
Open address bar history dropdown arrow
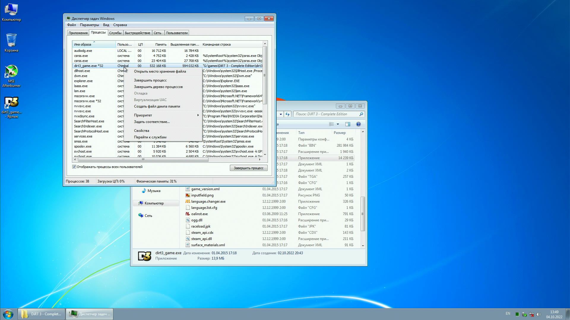pos(281,114)
